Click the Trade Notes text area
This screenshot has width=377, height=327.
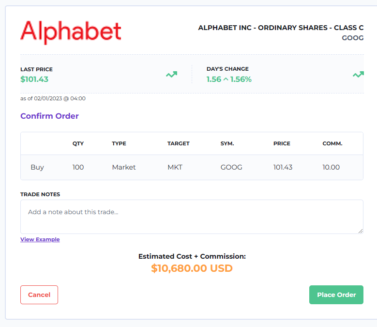(192, 217)
